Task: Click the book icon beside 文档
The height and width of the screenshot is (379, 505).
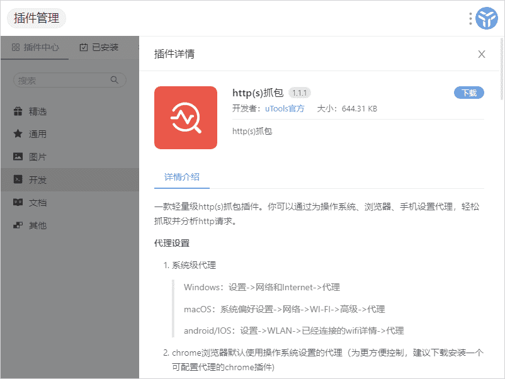Action: coord(18,203)
